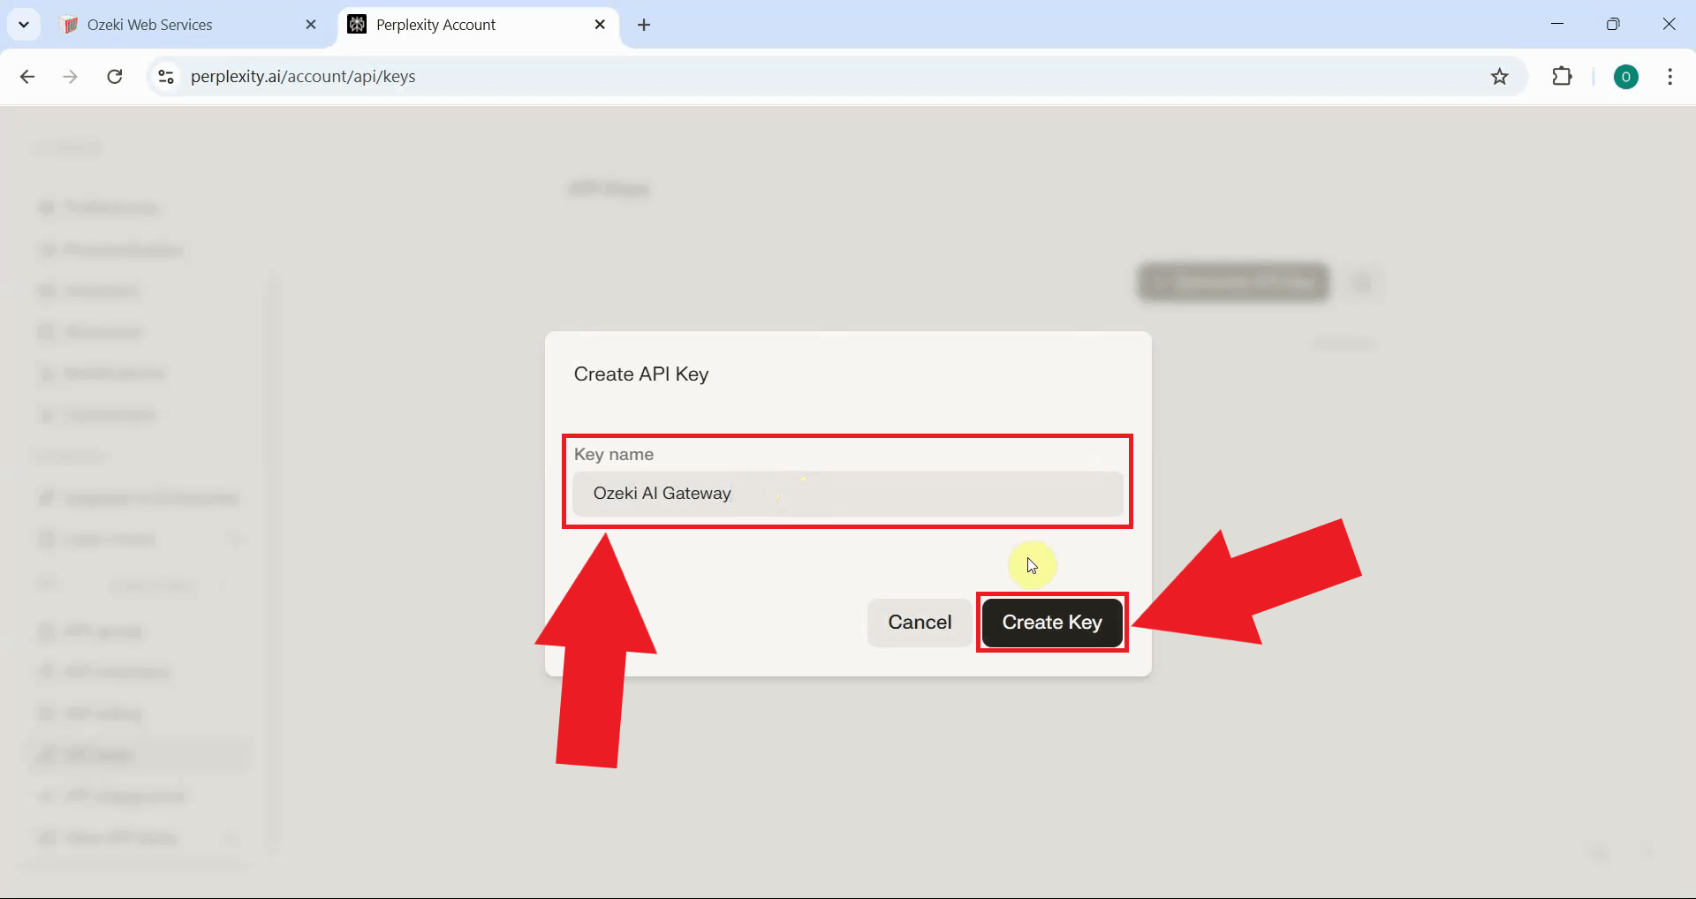The width and height of the screenshot is (1696, 899).
Task: Open the tab search chevron dropdown
Action: tap(24, 25)
